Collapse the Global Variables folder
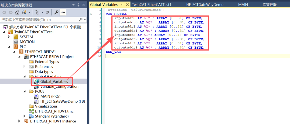 (25, 77)
